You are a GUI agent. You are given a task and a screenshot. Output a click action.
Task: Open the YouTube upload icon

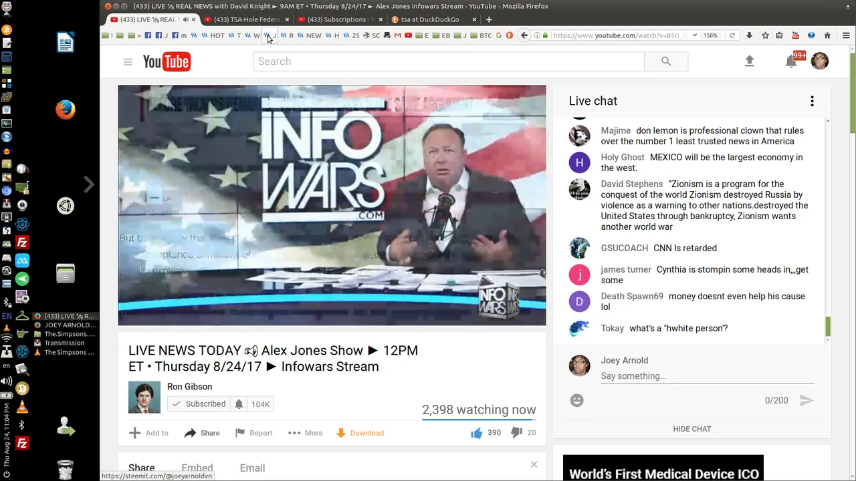click(x=750, y=61)
